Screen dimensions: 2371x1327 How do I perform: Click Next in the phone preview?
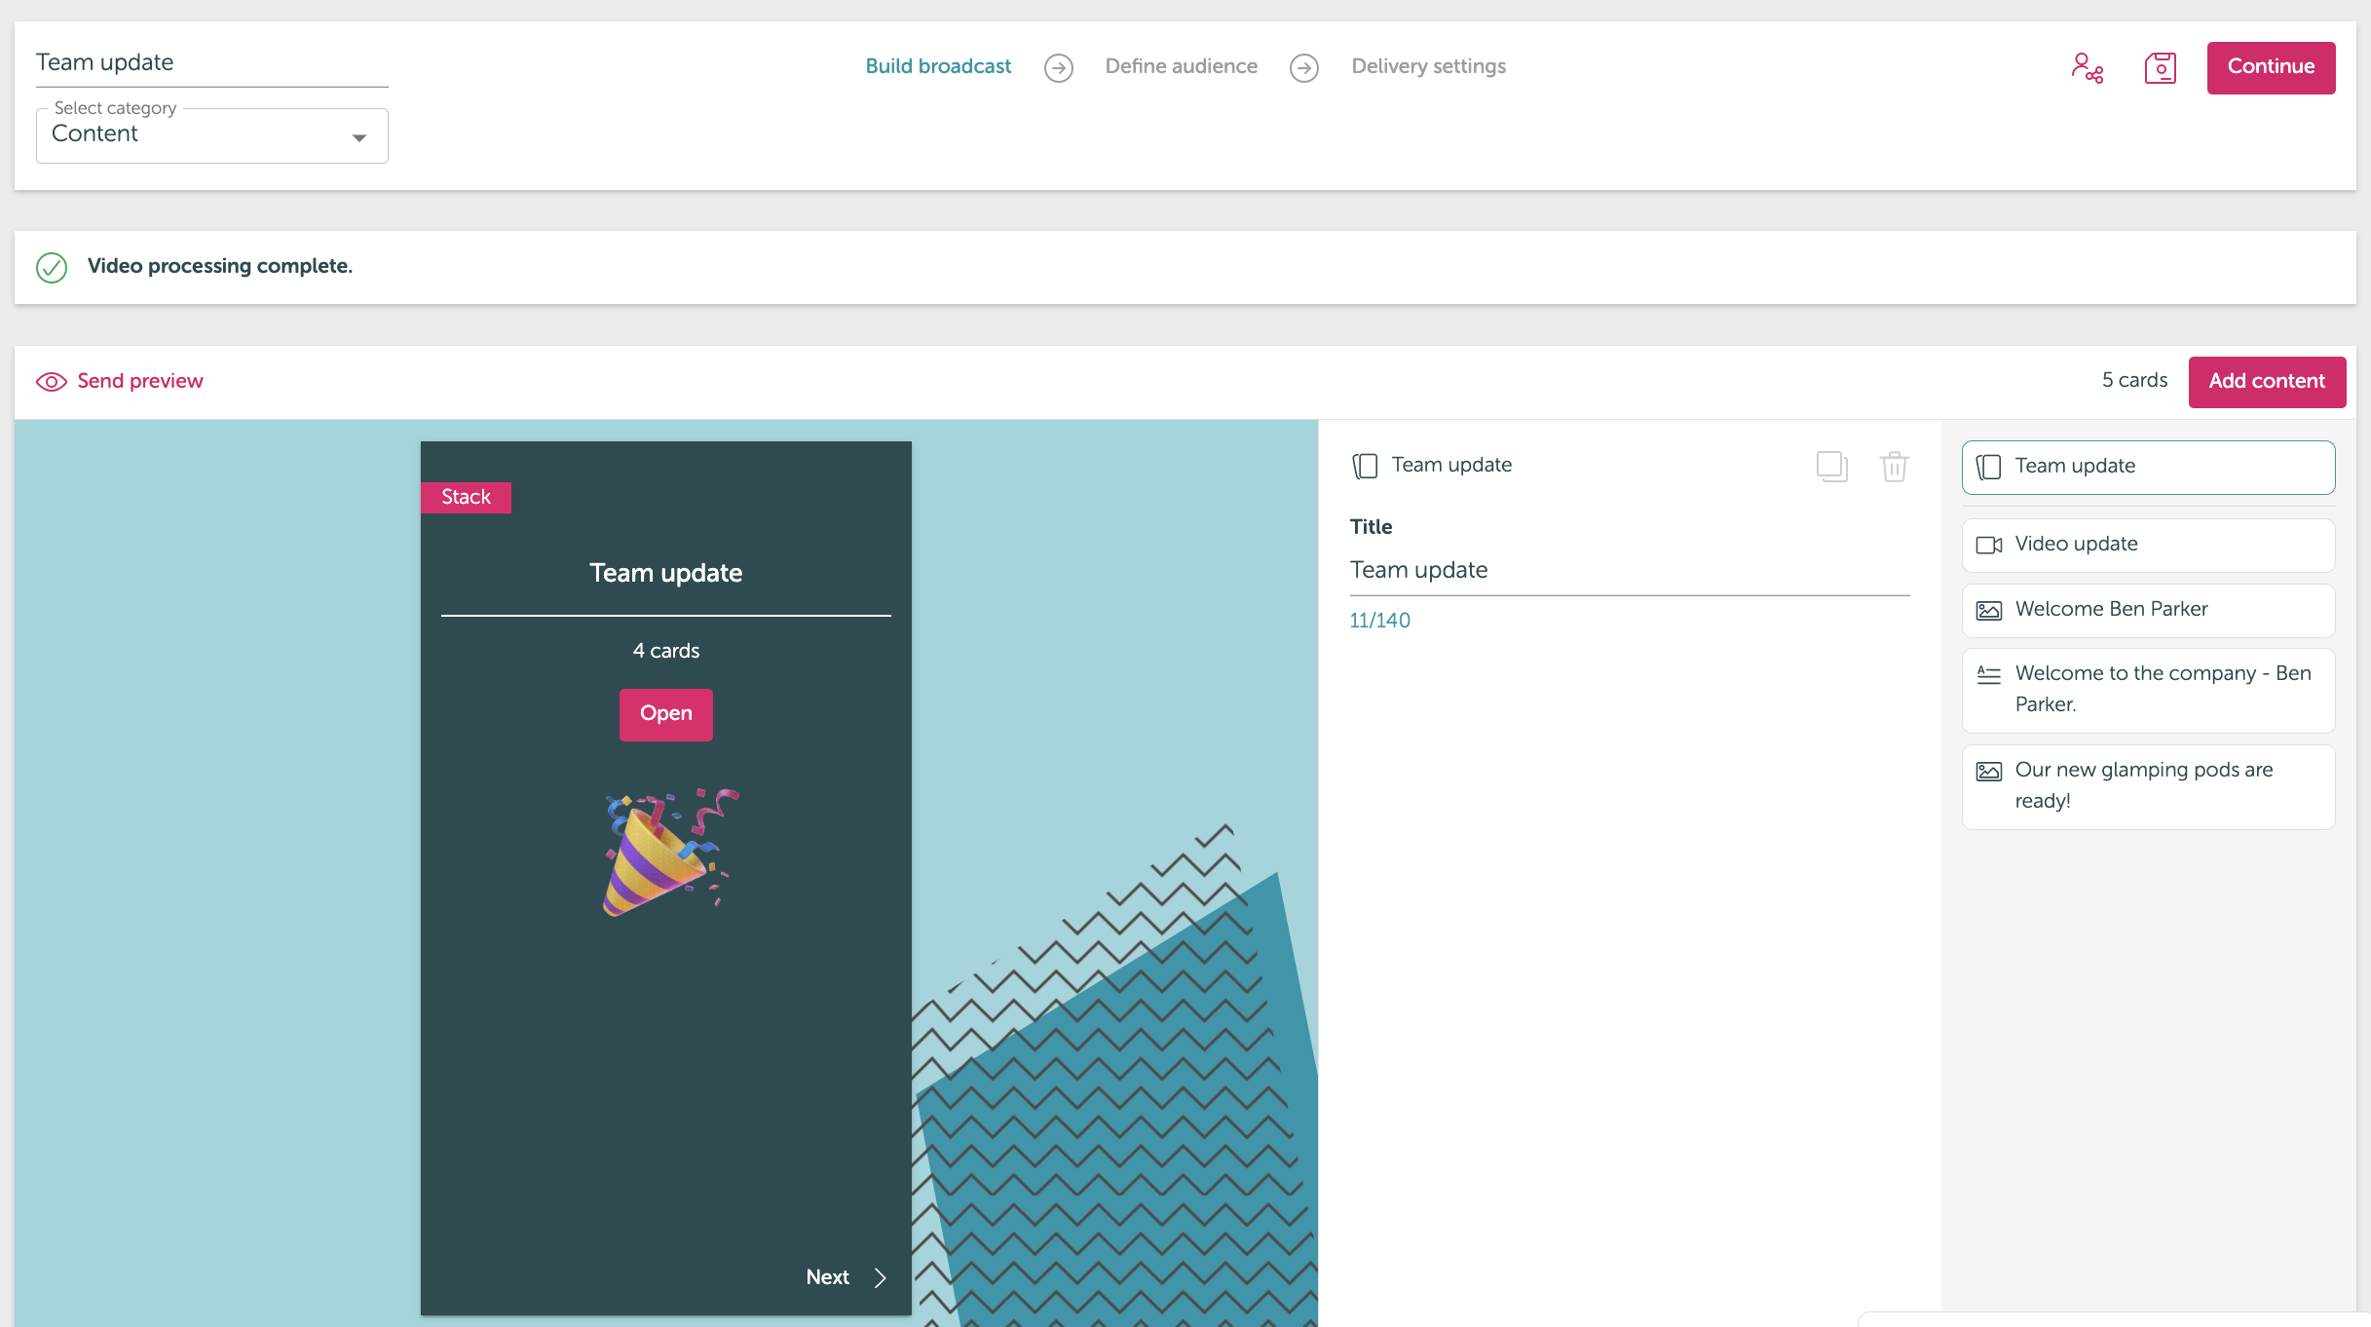828,1277
